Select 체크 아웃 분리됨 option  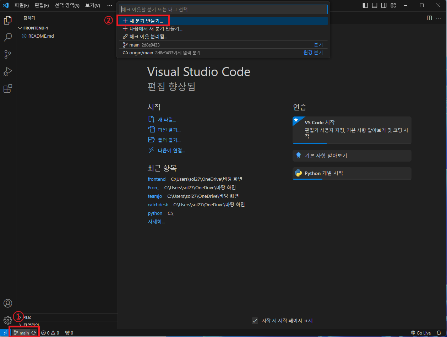tap(224, 37)
